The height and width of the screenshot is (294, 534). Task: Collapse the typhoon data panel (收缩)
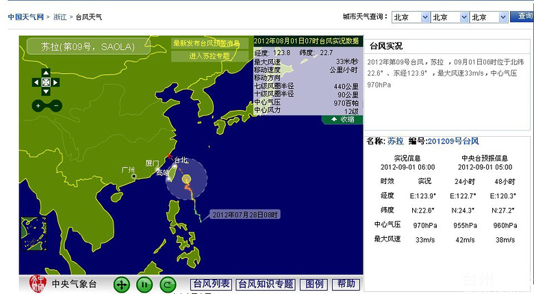point(342,120)
